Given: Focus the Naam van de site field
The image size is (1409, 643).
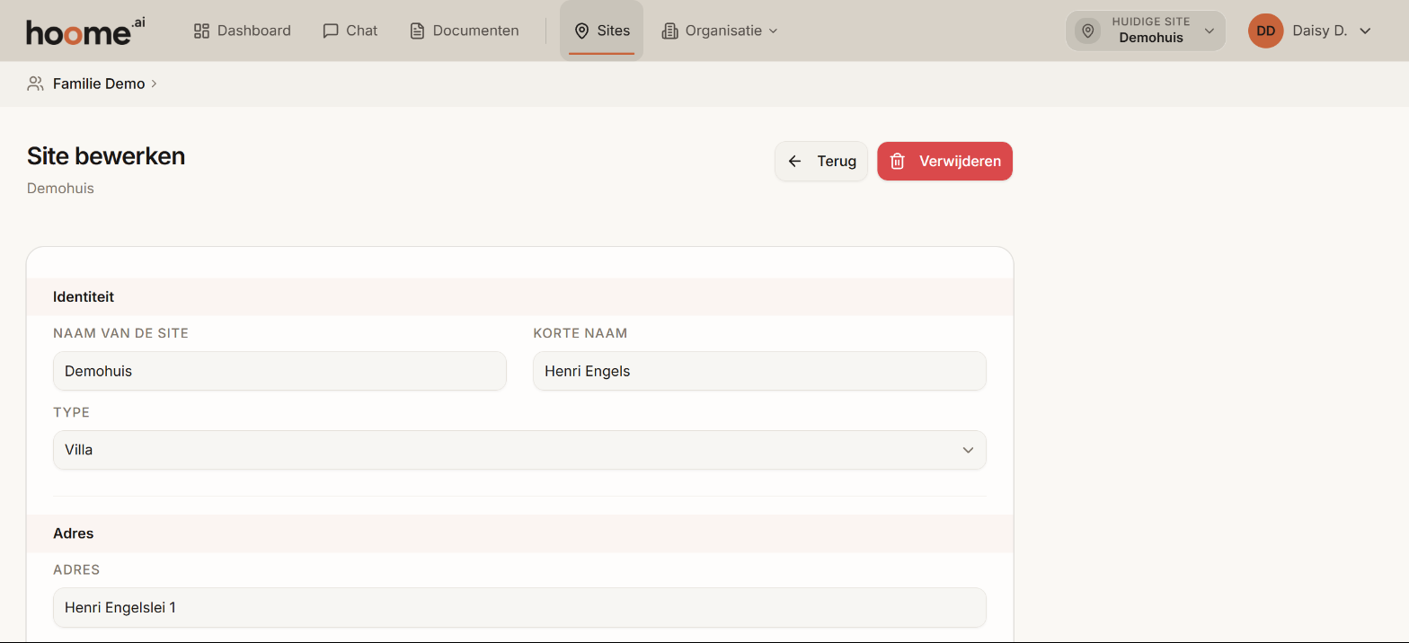Looking at the screenshot, I should 279,371.
